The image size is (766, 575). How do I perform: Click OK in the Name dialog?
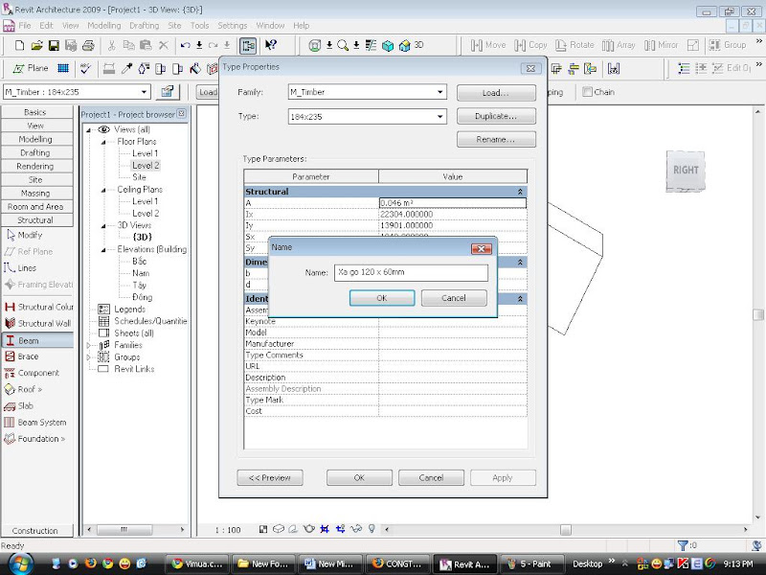(x=382, y=298)
